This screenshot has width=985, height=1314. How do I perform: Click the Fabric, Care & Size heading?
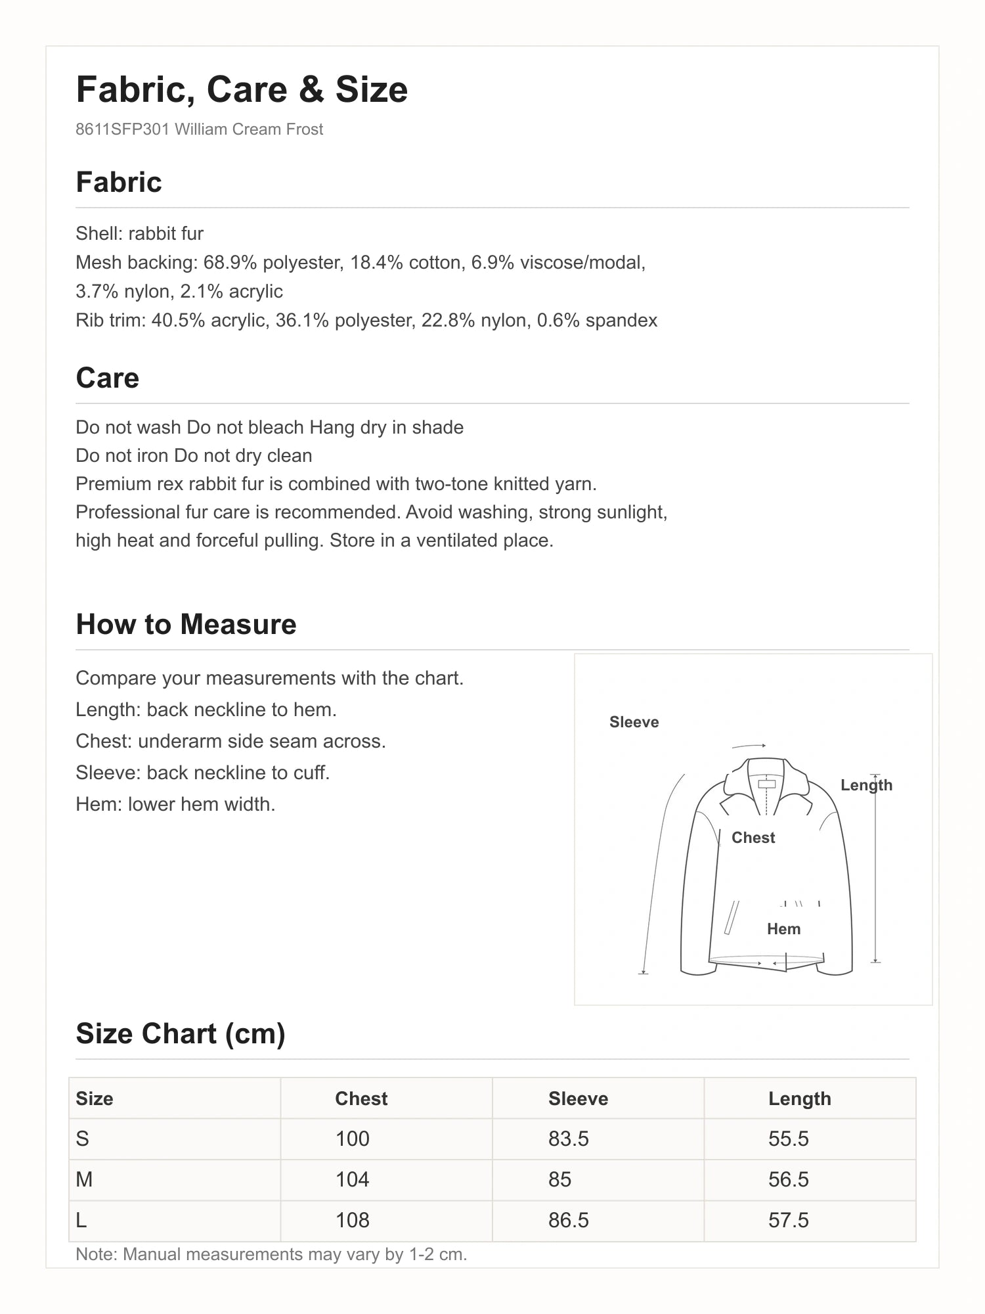pyautogui.click(x=242, y=89)
